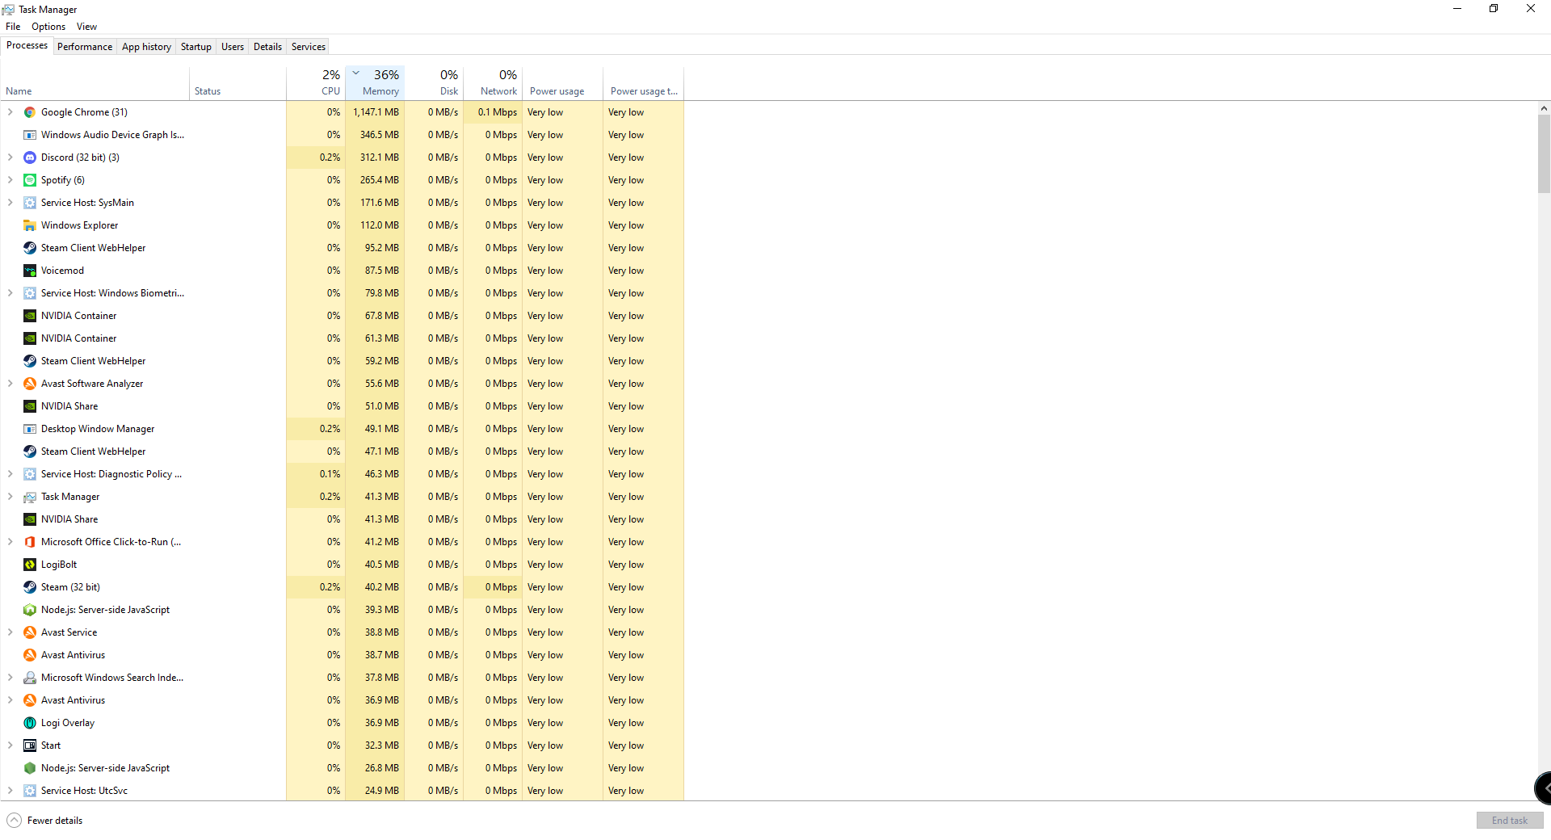Expand the Avast Service row
Viewport: 1551px width, 840px height.
tap(10, 632)
